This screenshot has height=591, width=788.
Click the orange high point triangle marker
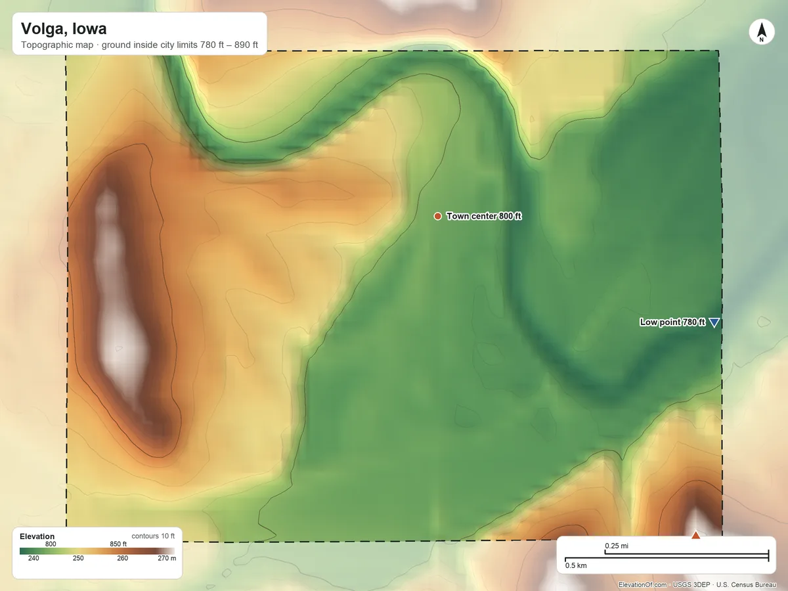(696, 535)
